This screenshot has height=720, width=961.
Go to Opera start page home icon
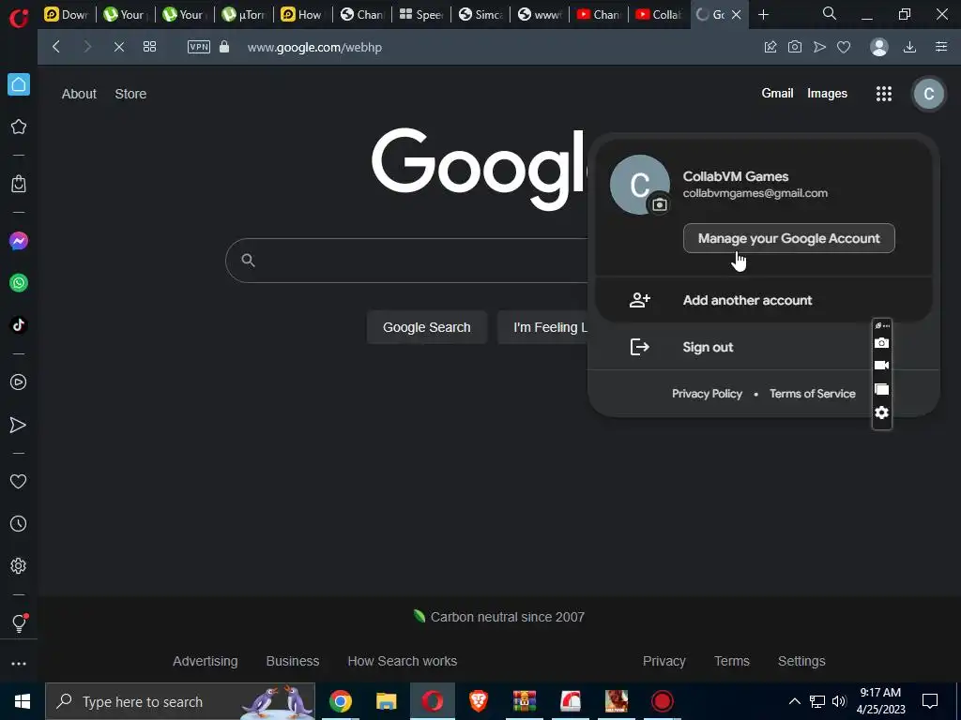[19, 84]
